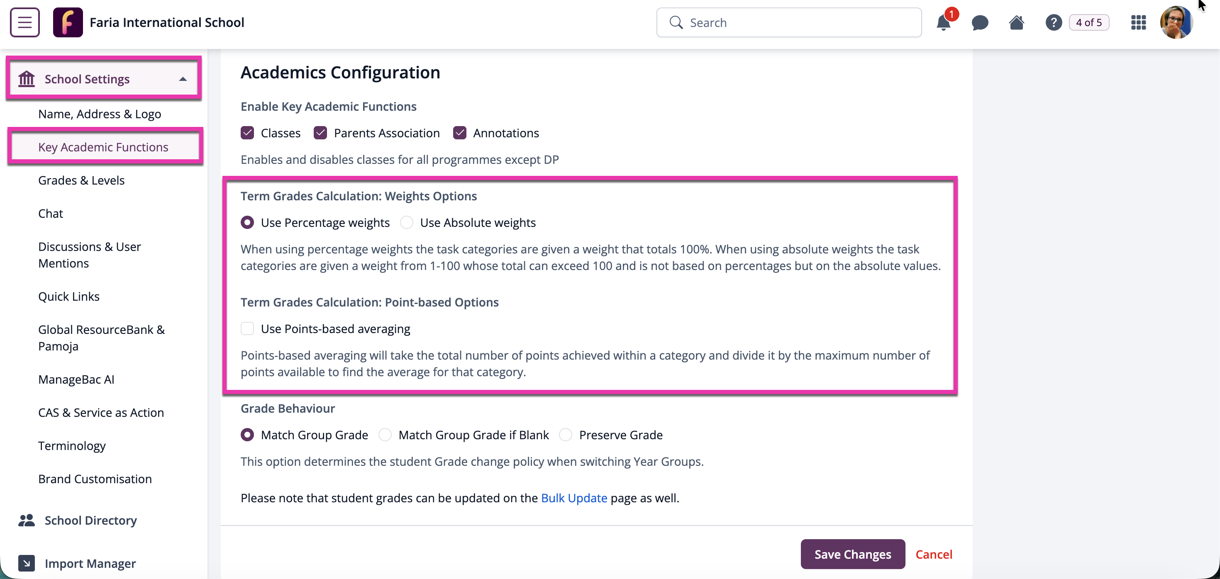Image resolution: width=1220 pixels, height=579 pixels.
Task: Open the apps grid launcher icon
Action: coord(1138,22)
